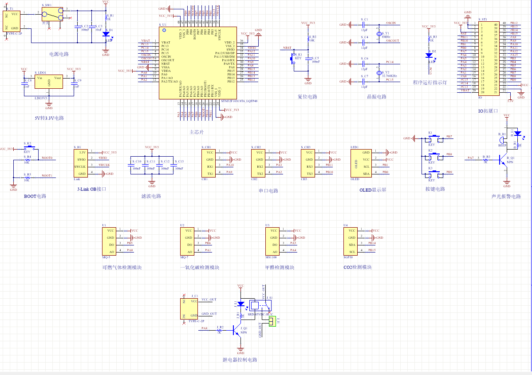
Task: Click the J-Link OB接口 label
Action: click(91, 189)
